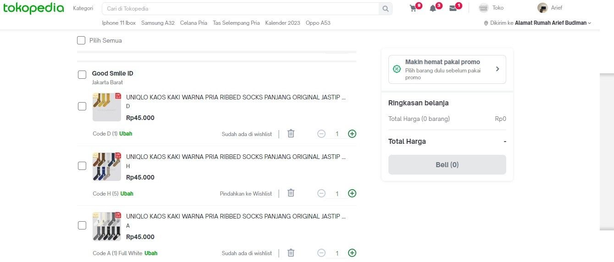614x262 pixels.
Task: Click Ubah next to Code H (5)
Action: 127,194
